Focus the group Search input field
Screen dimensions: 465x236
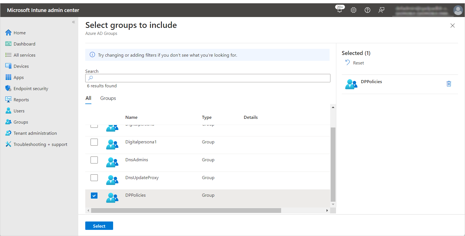(x=208, y=78)
